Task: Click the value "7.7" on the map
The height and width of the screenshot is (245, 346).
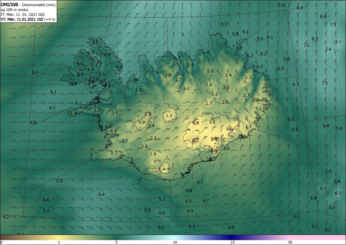Action: 338,42
